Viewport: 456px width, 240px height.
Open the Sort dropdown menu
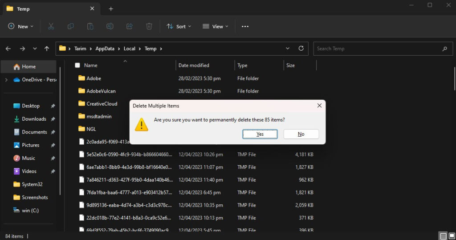(179, 26)
